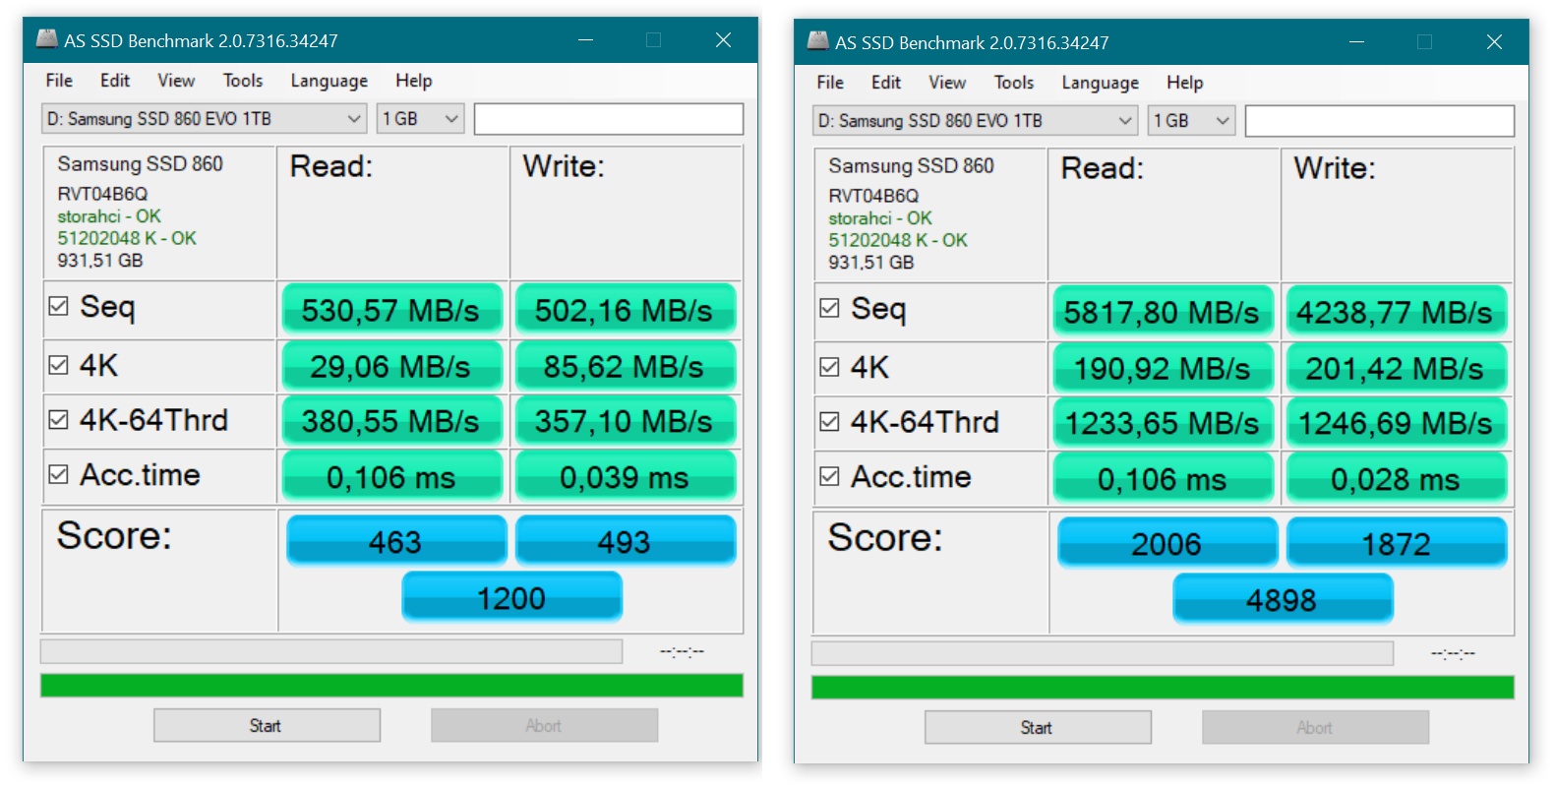Minimize the left AS SSD Benchmark window
This screenshot has width=1555, height=788.
click(x=585, y=39)
